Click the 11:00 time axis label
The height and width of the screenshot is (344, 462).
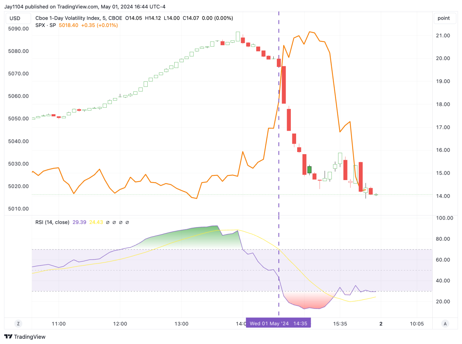tap(58, 324)
